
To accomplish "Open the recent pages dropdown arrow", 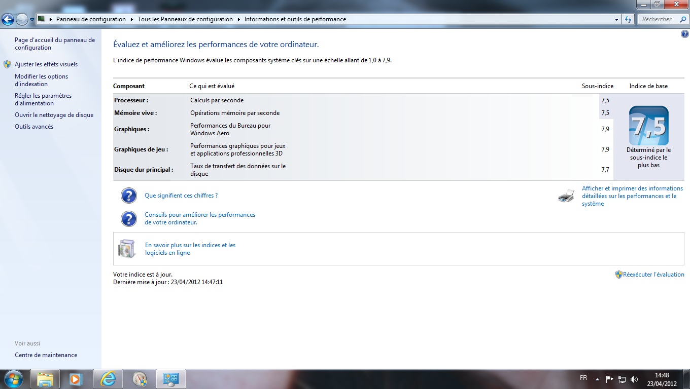I will coord(32,20).
